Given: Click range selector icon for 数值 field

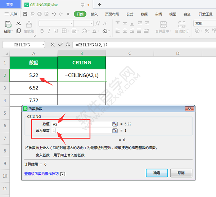Looking at the screenshot, I should 115,124.
